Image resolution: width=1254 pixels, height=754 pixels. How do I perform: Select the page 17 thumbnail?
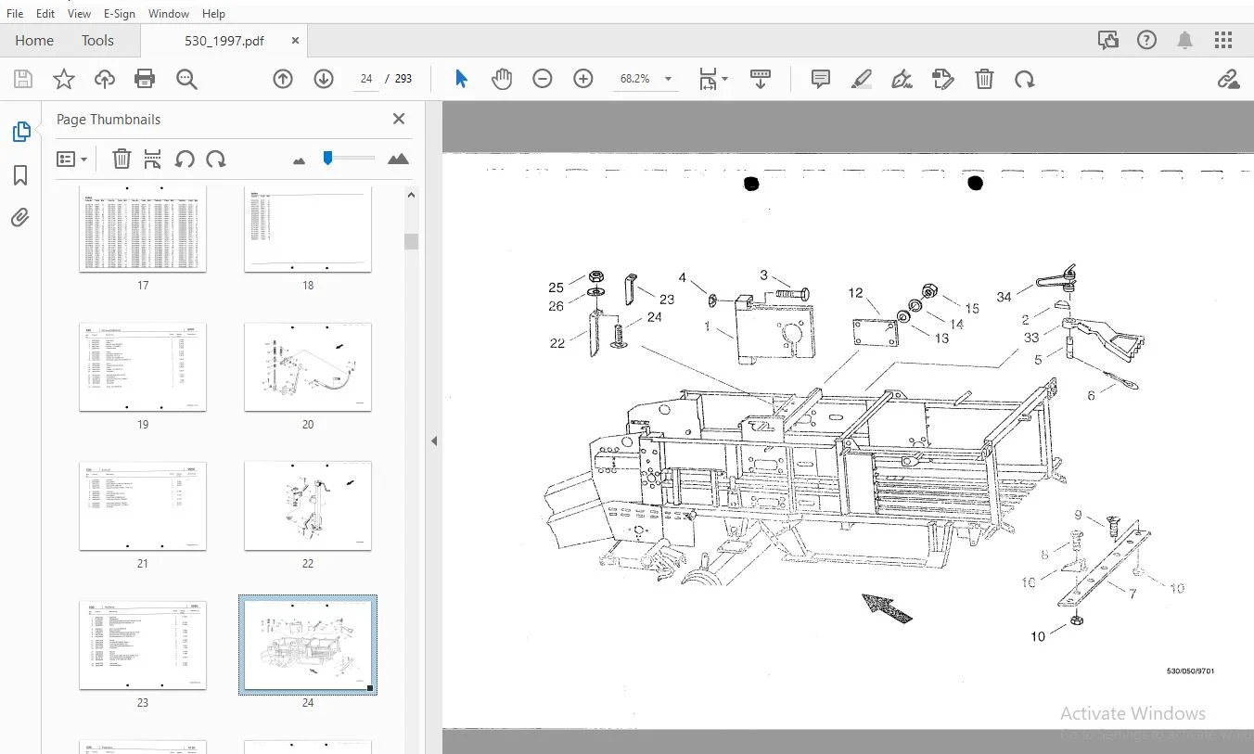click(x=143, y=229)
